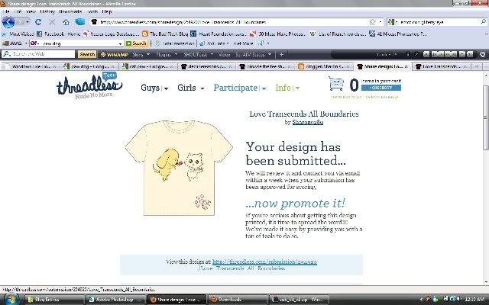Viewport: 489px width, 305px height.
Task: Click the AVG toolbar logo
Action: [14, 43]
